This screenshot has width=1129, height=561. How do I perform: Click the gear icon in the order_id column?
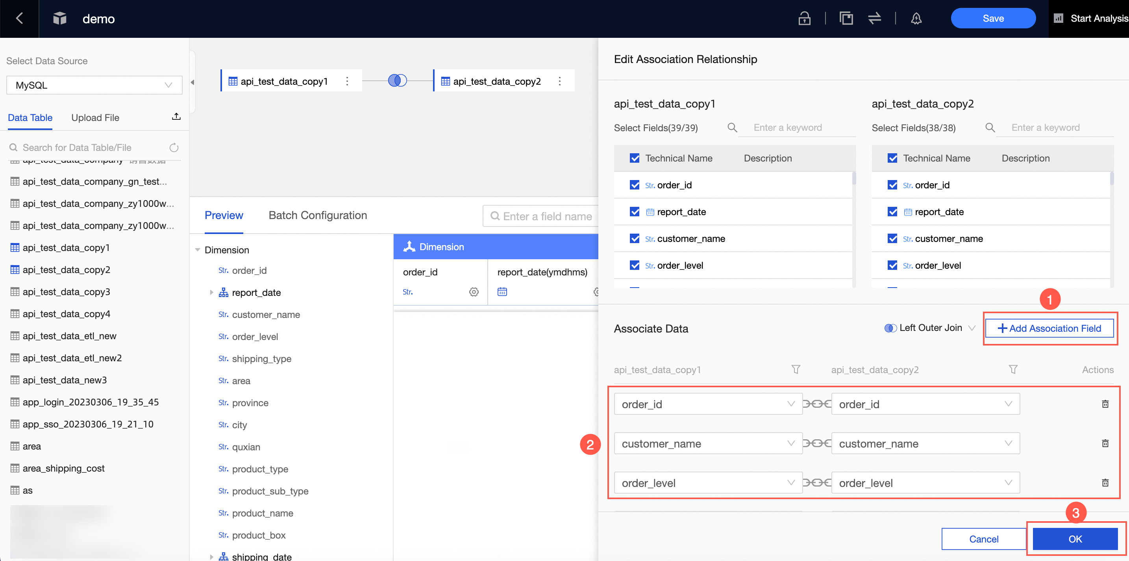[474, 292]
